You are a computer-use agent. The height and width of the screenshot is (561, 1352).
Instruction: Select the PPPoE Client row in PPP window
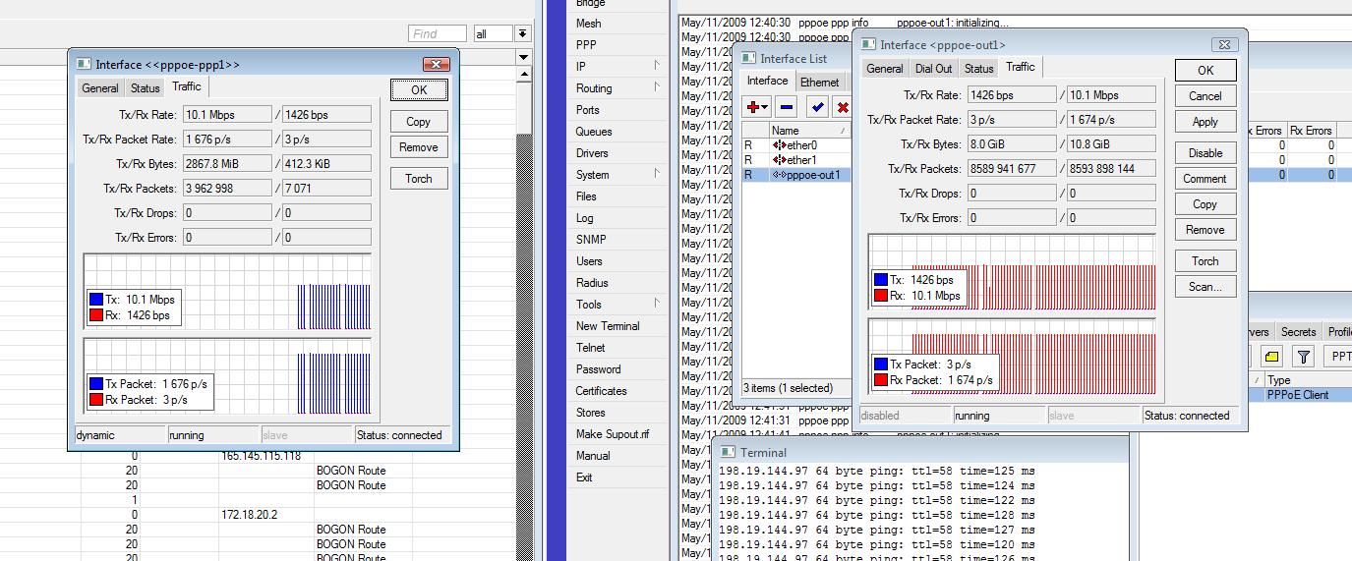coord(1307,395)
